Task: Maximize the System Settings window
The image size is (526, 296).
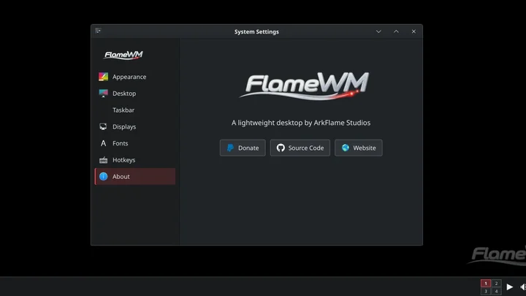Action: click(396, 31)
